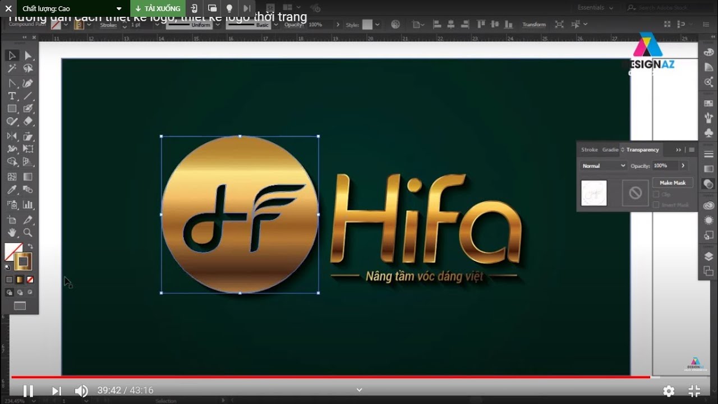Select the Direct Selection tool
The width and height of the screenshot is (718, 404).
(27, 56)
